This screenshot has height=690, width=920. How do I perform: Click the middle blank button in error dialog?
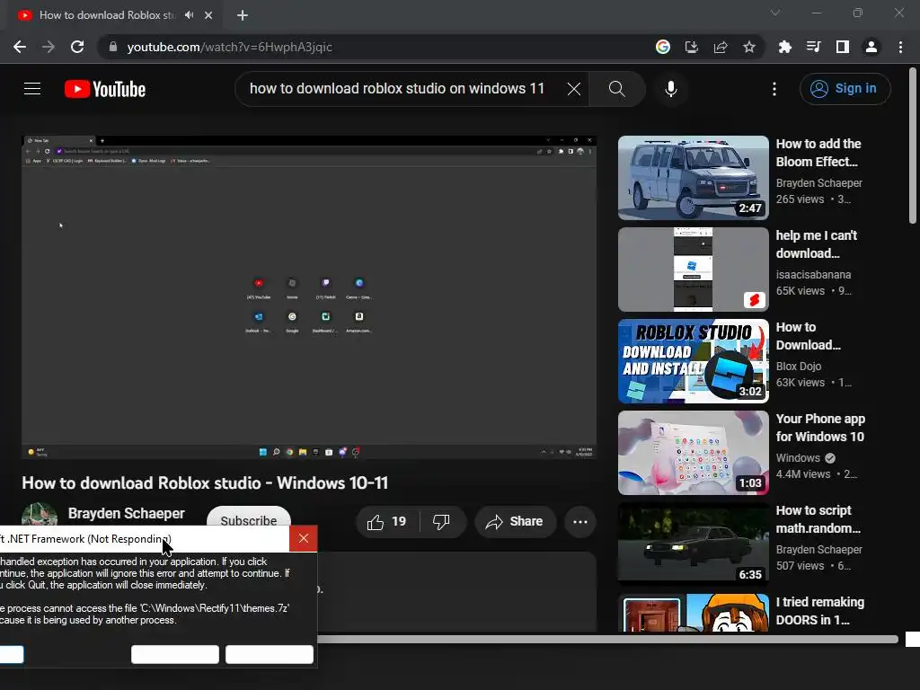coord(175,654)
